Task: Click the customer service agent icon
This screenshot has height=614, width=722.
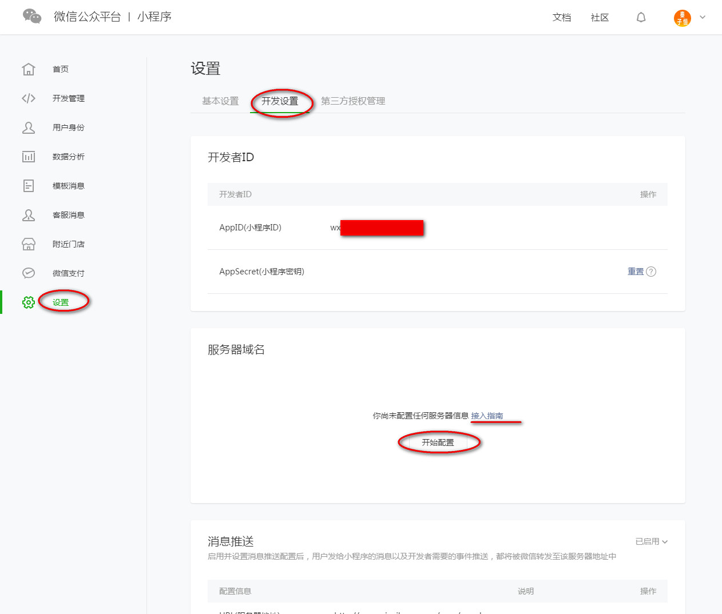Action: (x=29, y=215)
